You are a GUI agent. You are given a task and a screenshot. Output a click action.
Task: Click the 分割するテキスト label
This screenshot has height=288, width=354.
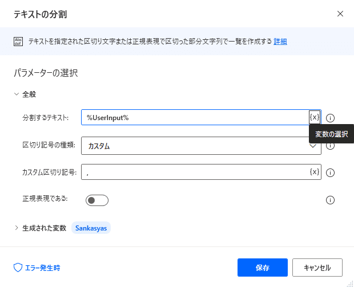tap(45, 117)
